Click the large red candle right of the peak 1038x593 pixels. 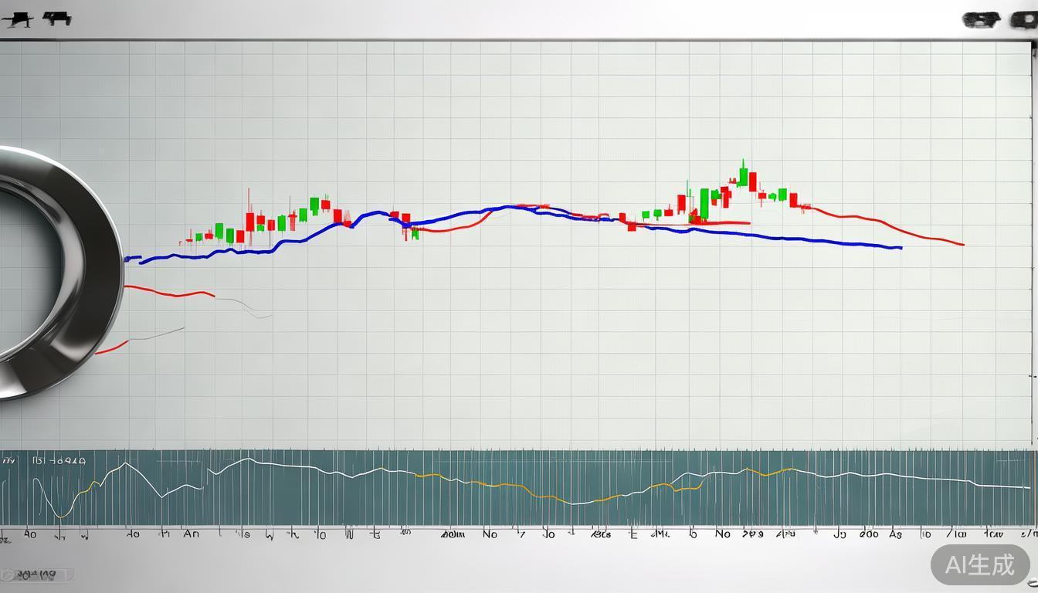point(753,182)
